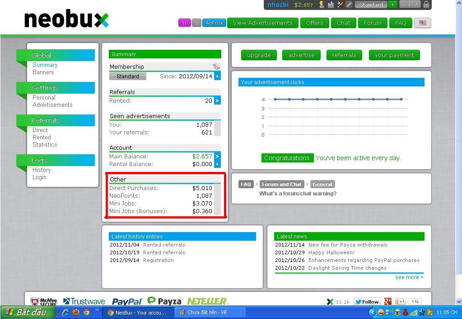Image resolution: width=462 pixels, height=319 pixels.
Task: Click the NeoBux X icon near 32.2k
Action: pyautogui.click(x=330, y=302)
